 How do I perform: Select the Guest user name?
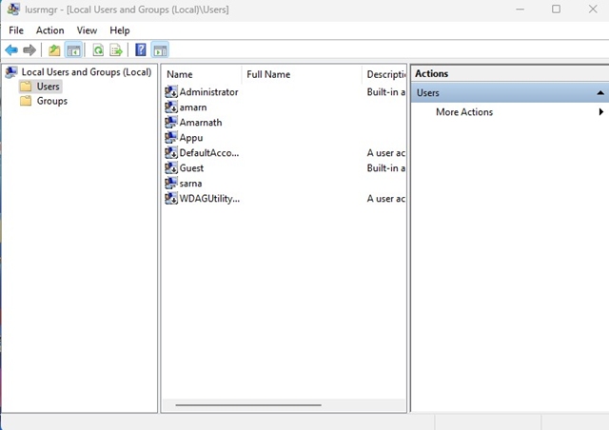click(x=191, y=167)
